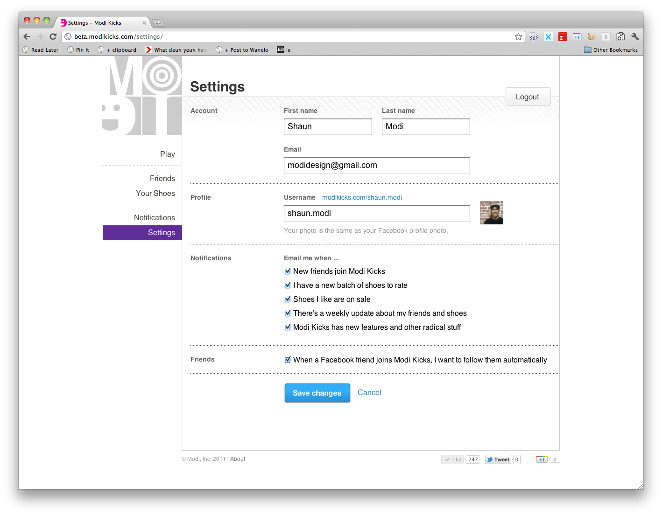Toggle auto-follow Facebook friends checkbox
The width and height of the screenshot is (662, 515).
tap(288, 360)
